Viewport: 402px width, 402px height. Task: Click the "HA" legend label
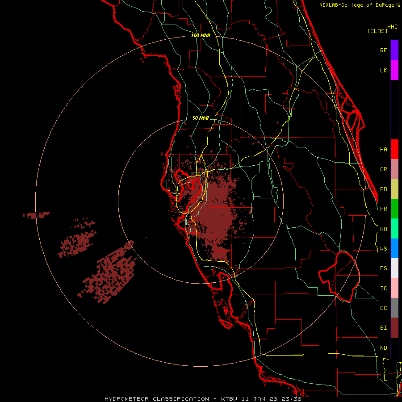pyautogui.click(x=383, y=149)
